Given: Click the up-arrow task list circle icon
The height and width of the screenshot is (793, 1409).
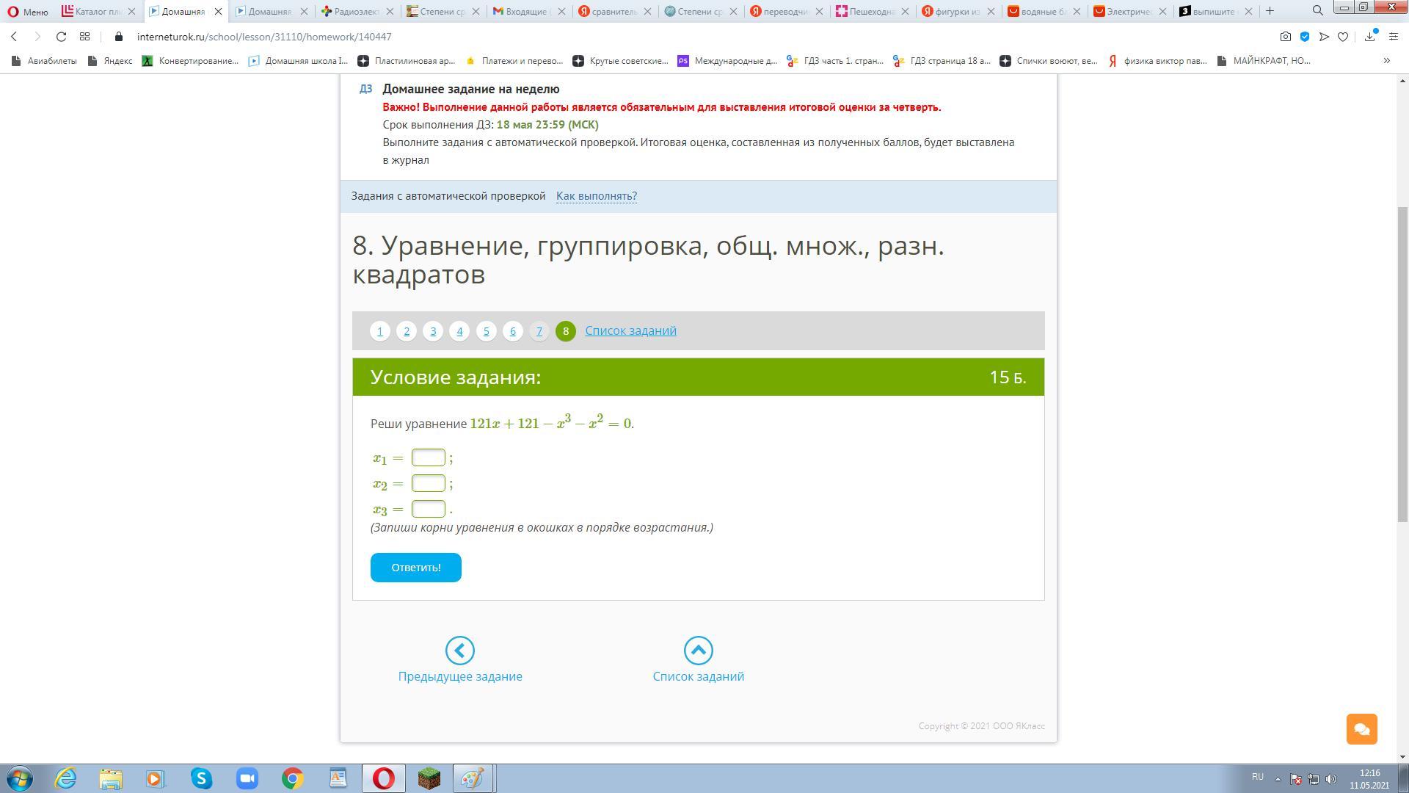Looking at the screenshot, I should click(698, 651).
